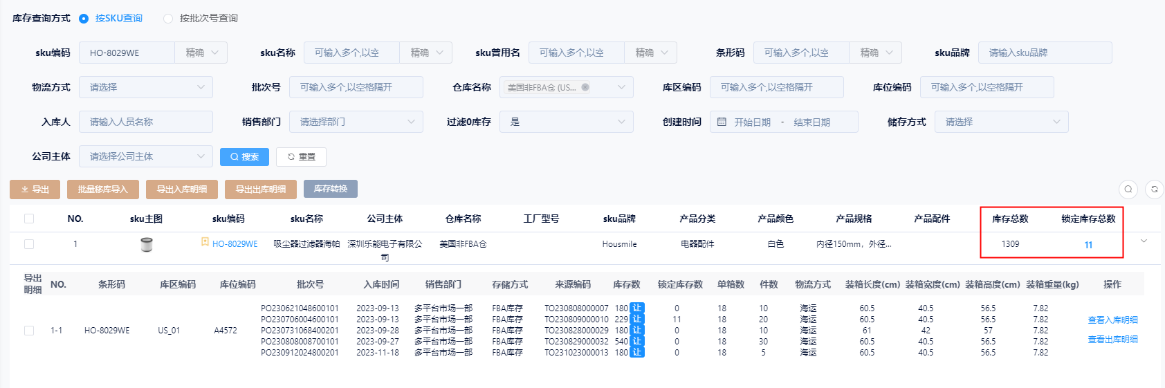Focus the 库位编码 input field
1165x388 pixels.
click(987, 87)
